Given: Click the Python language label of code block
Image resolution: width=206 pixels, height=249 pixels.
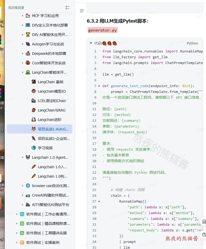Looking at the screenshot, I should click(x=192, y=43).
